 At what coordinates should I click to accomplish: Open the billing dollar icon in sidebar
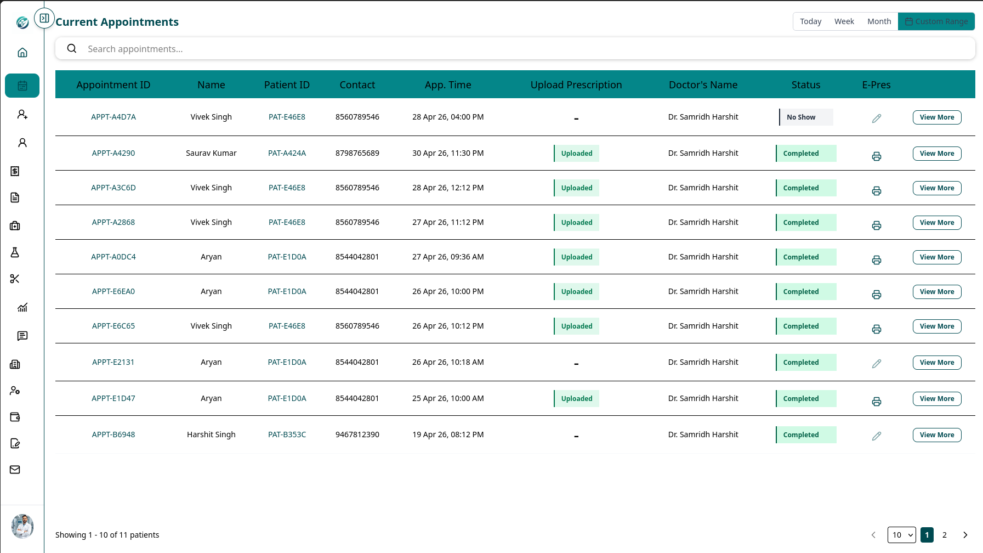15,171
